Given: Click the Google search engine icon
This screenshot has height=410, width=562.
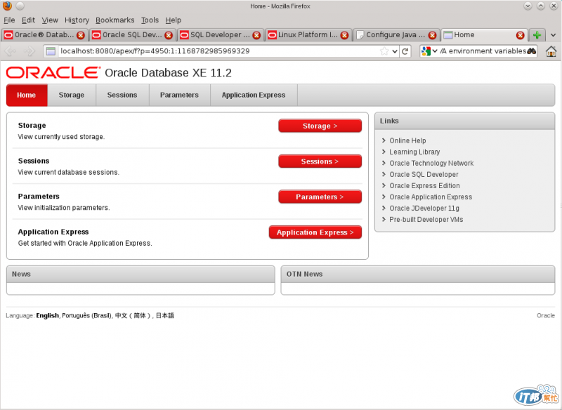Looking at the screenshot, I should [426, 51].
